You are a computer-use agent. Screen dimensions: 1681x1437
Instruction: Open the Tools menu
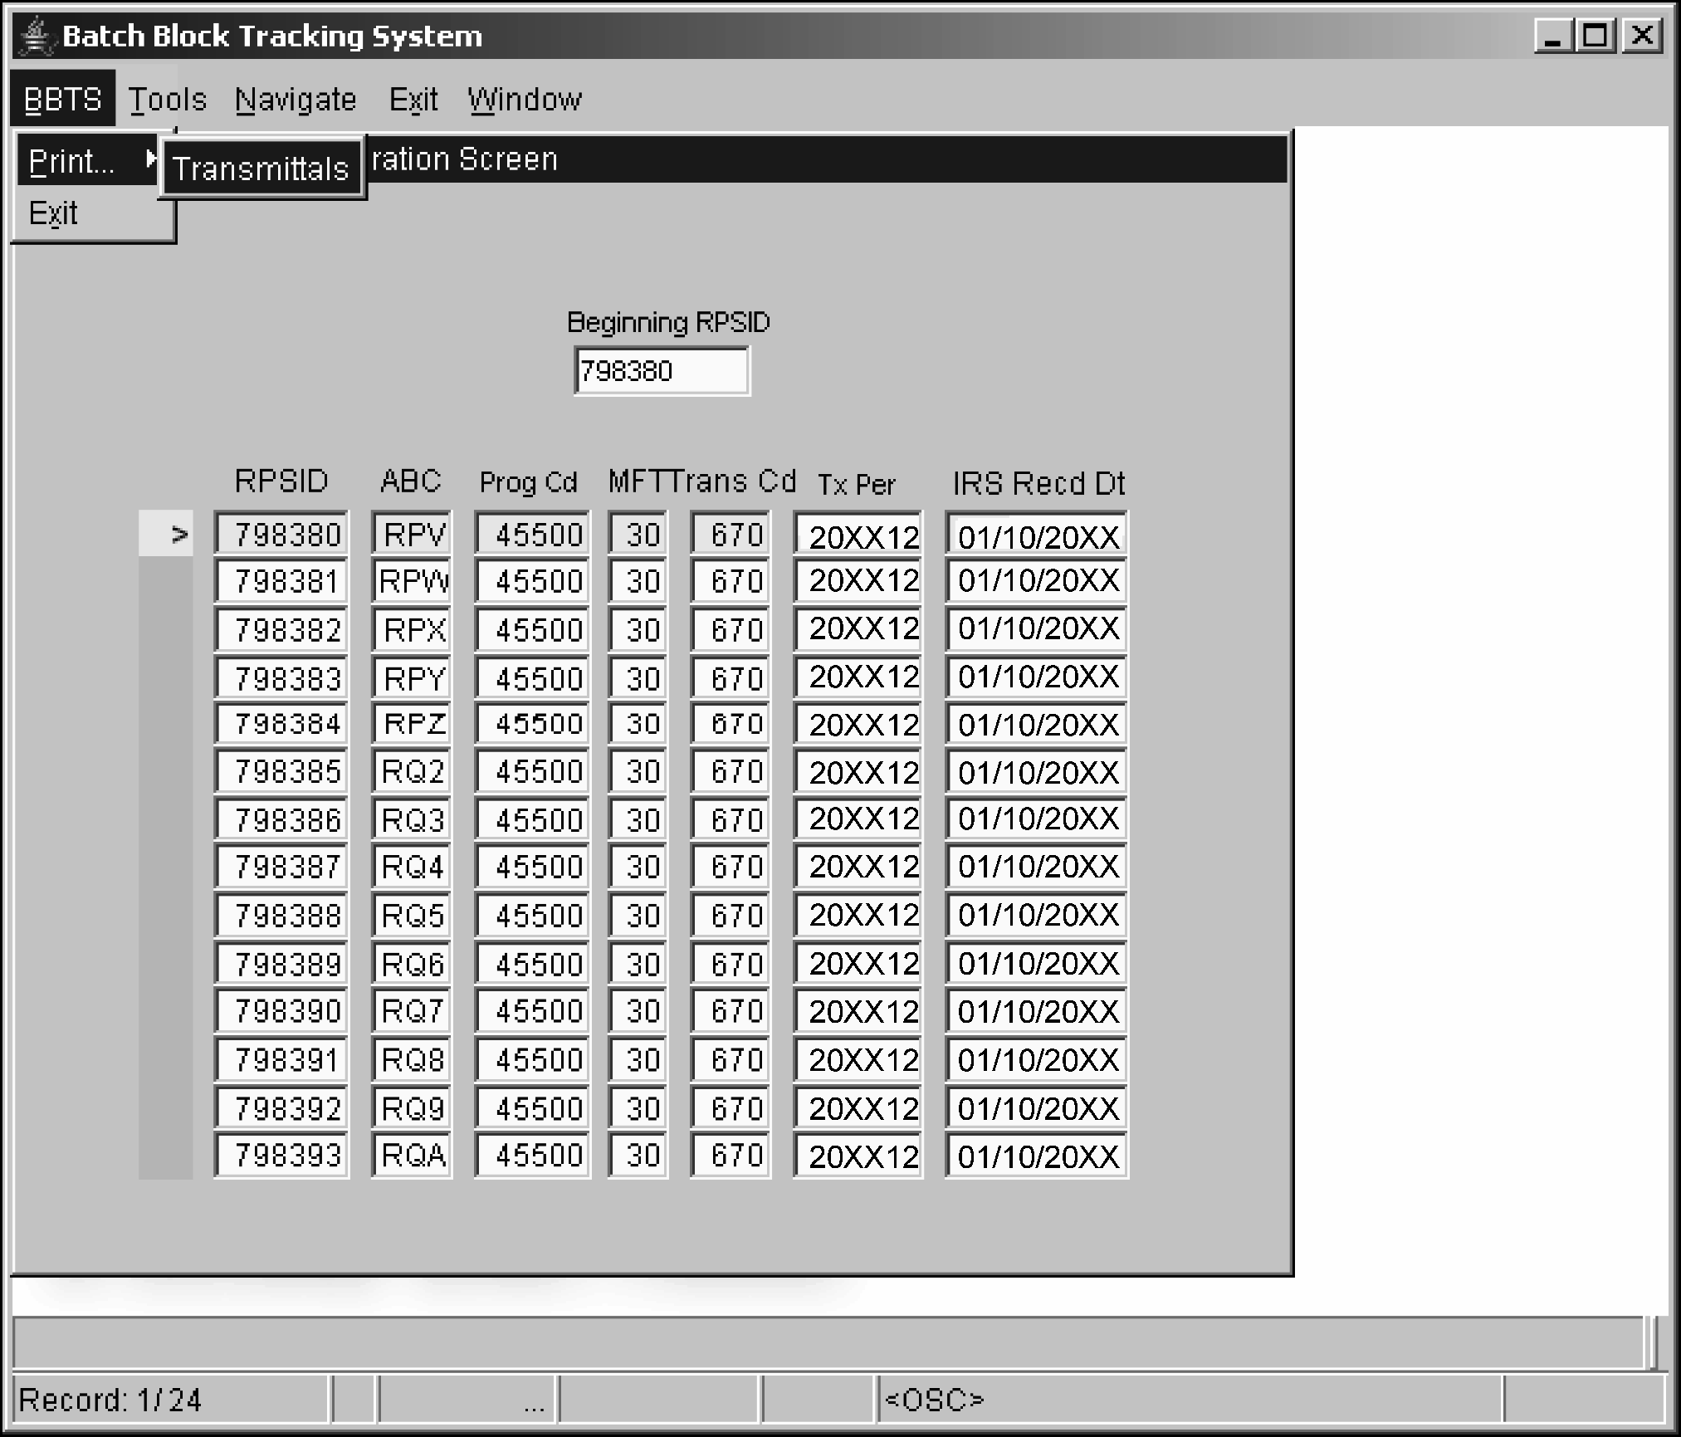[x=167, y=100]
